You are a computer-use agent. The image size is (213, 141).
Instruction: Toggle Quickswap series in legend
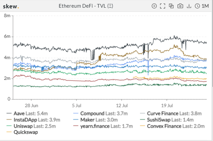click(x=22, y=132)
